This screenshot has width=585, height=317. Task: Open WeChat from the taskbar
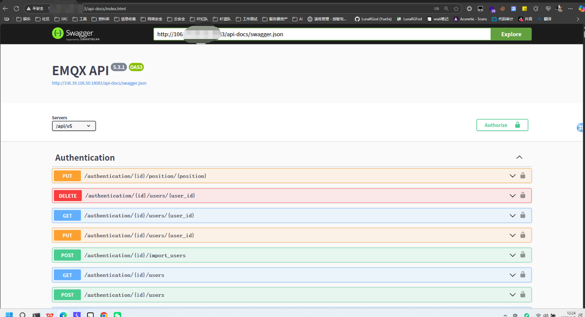[x=117, y=315]
